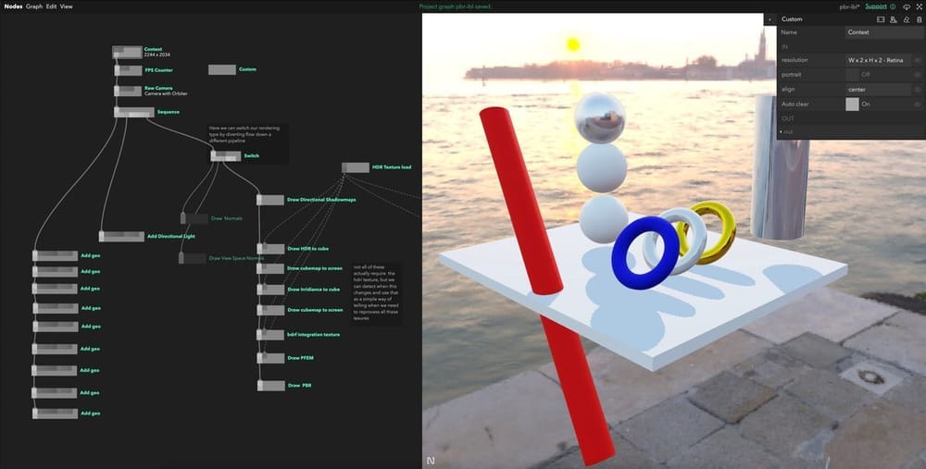Open the Support link

pyautogui.click(x=875, y=6)
